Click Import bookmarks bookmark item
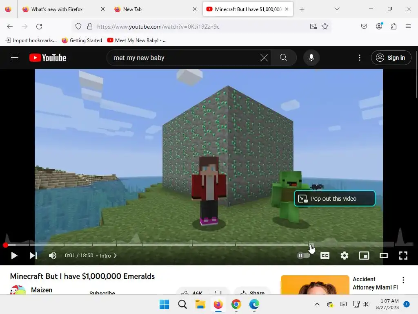 tap(31, 40)
